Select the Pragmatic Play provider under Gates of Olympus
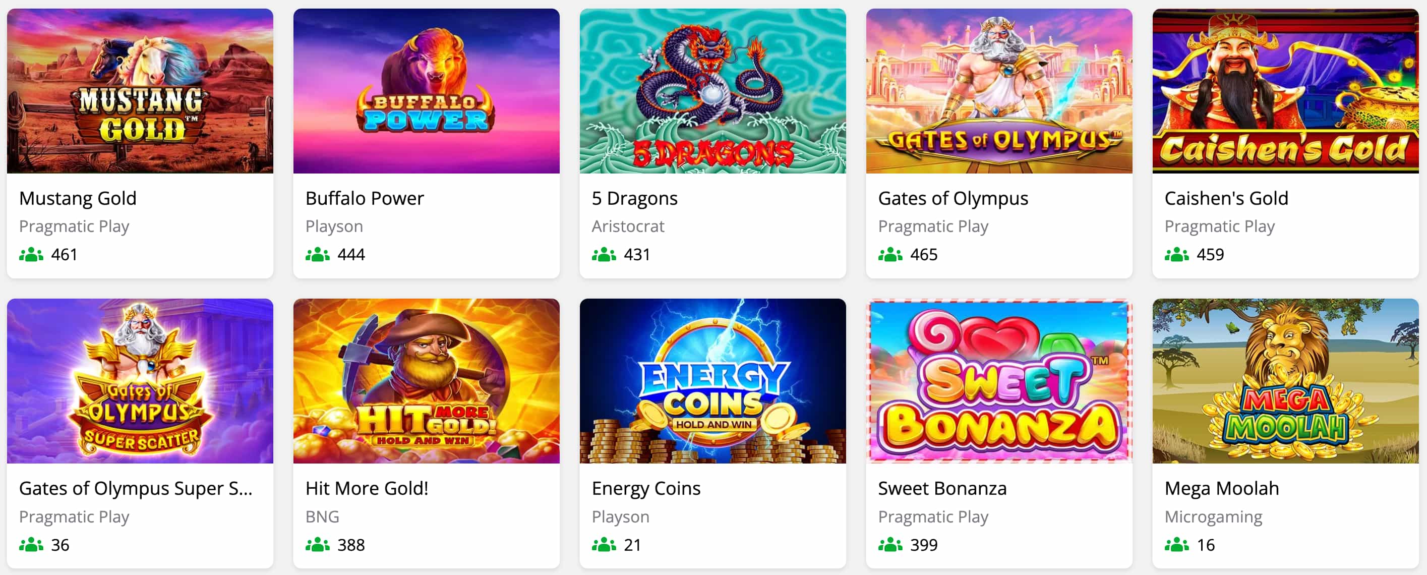Screen dimensions: 1427x575 pyautogui.click(x=933, y=225)
